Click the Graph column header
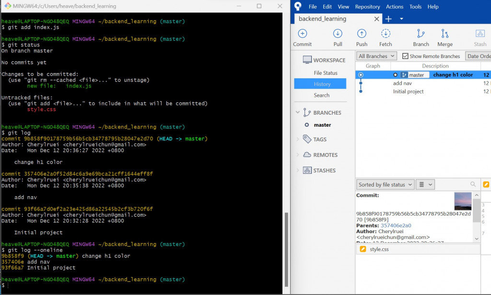This screenshot has width=491, height=295. (x=373, y=66)
